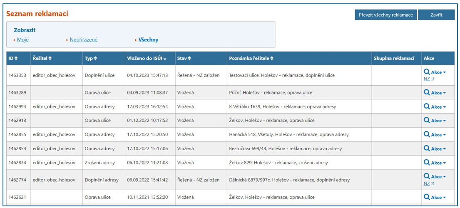Open external NZ link for reclamation 1462774
This screenshot has height=208, width=460.
click(x=429, y=183)
